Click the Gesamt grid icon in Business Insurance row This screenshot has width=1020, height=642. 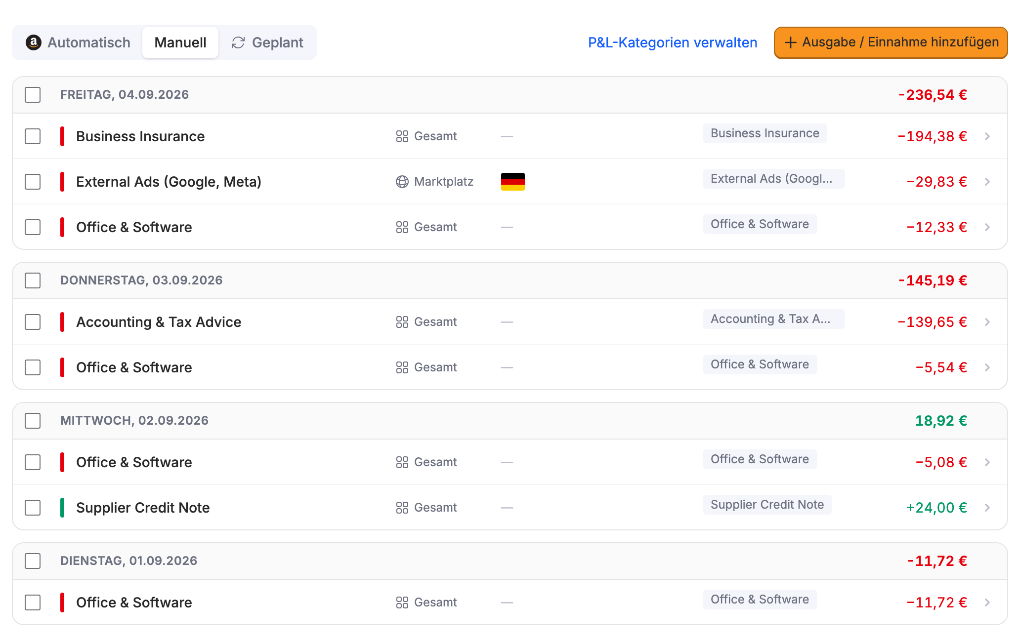click(402, 136)
